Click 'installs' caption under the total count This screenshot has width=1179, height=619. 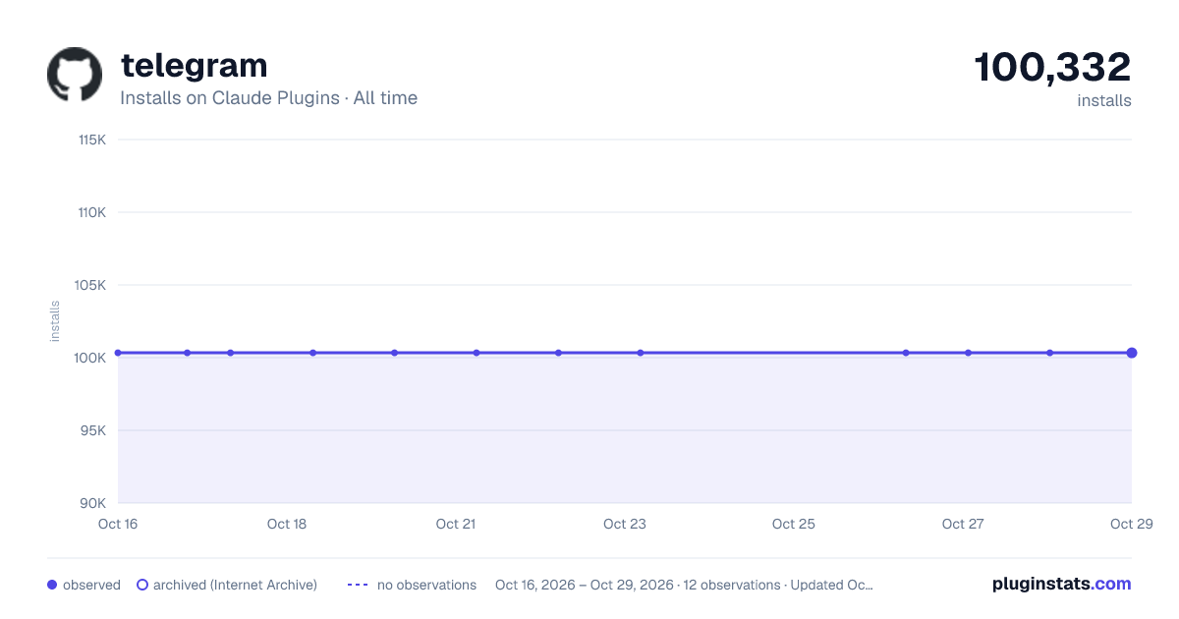coord(1104,100)
